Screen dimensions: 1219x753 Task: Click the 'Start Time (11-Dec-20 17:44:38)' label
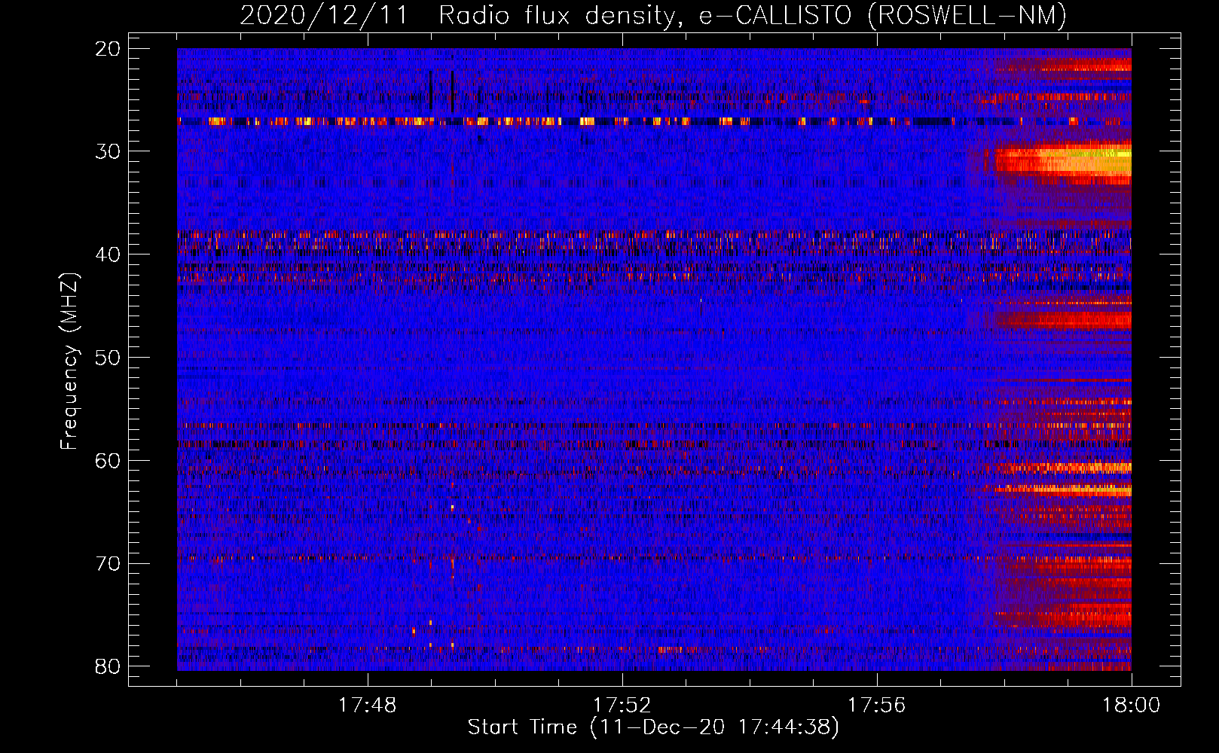click(653, 727)
